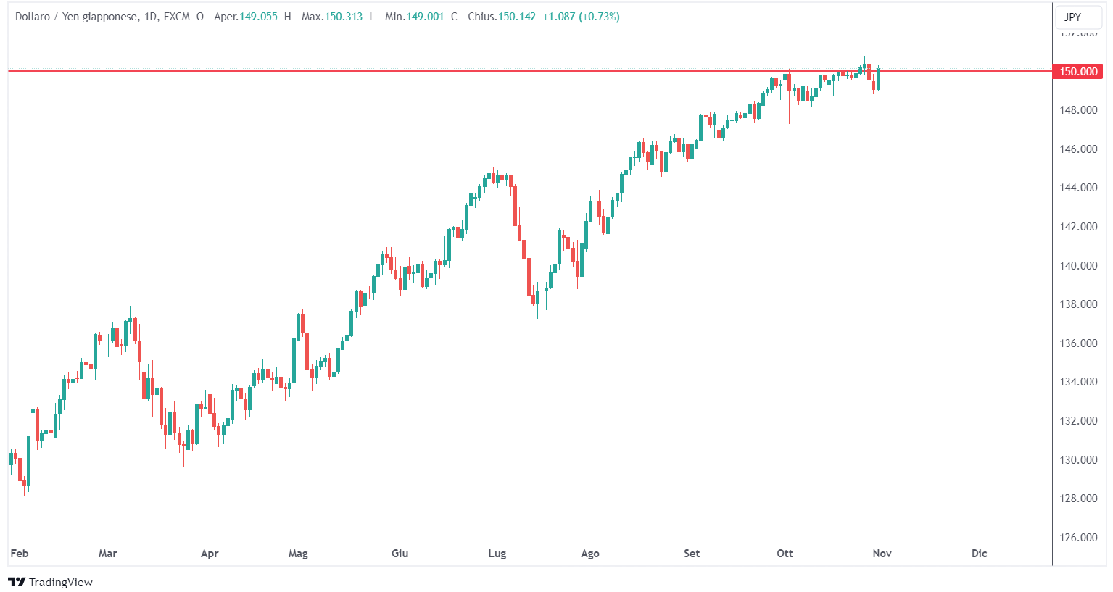The width and height of the screenshot is (1113, 592).
Task: Click the Lug label on the time axis
Action: (497, 554)
